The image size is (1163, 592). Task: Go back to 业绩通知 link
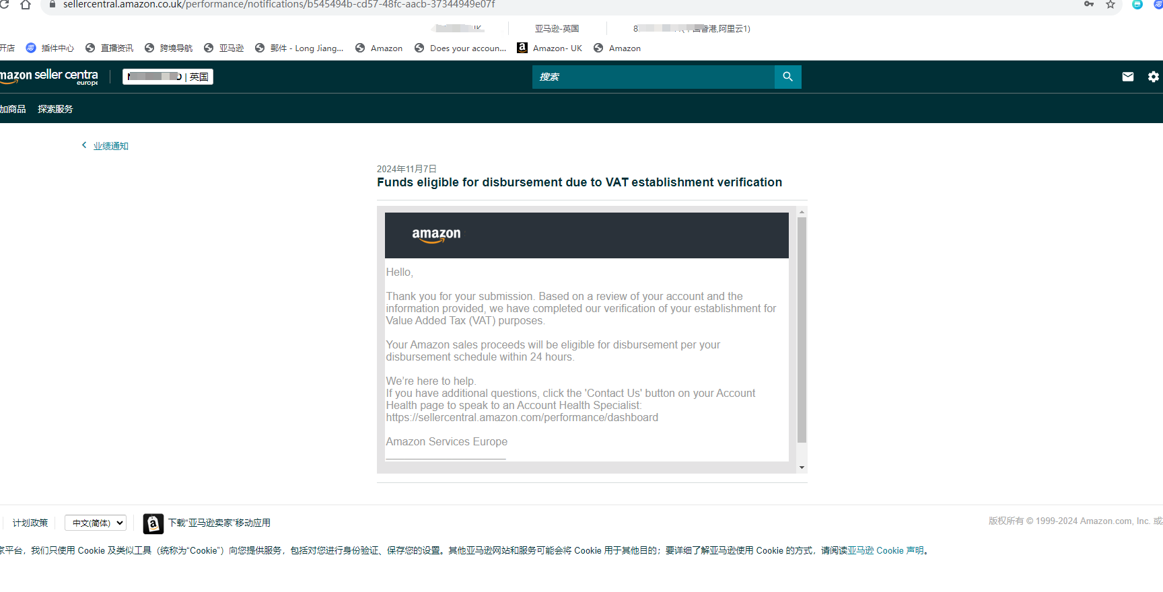pyautogui.click(x=111, y=146)
